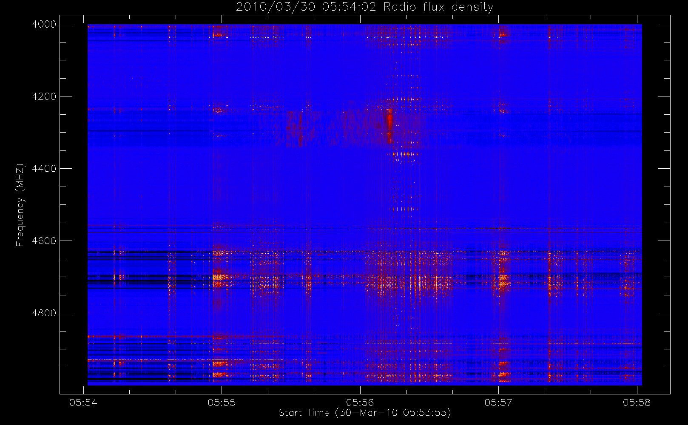Click the 05:58 time tick label
688x425 pixels.
tap(637, 402)
